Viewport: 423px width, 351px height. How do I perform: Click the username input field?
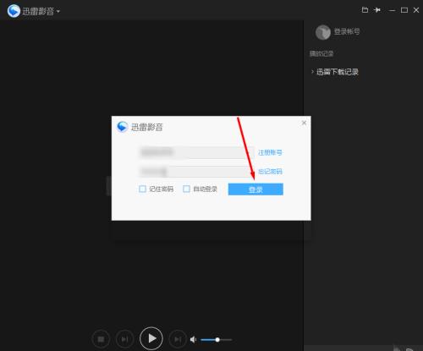(196, 152)
